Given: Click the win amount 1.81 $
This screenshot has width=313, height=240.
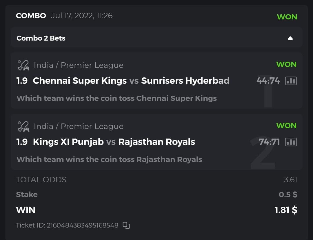Looking at the screenshot, I should click(286, 210).
